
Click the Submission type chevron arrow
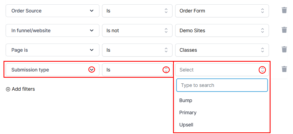click(x=92, y=70)
